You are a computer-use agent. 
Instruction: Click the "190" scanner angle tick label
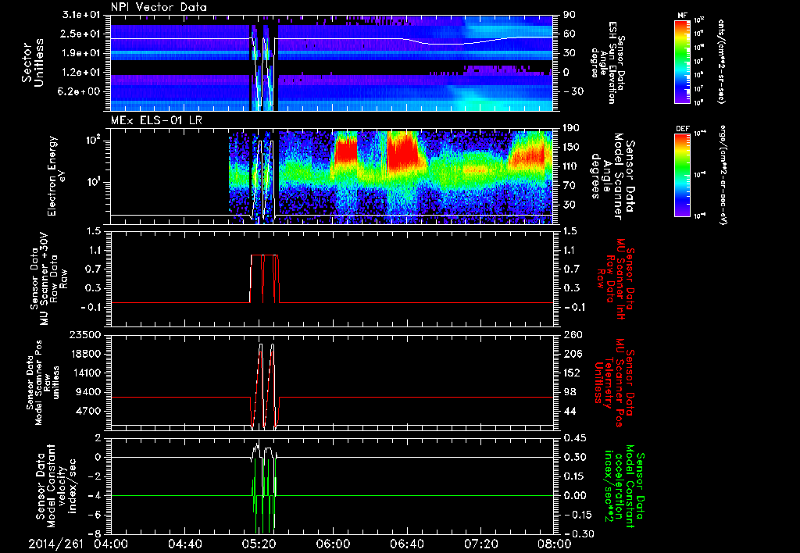(x=571, y=128)
